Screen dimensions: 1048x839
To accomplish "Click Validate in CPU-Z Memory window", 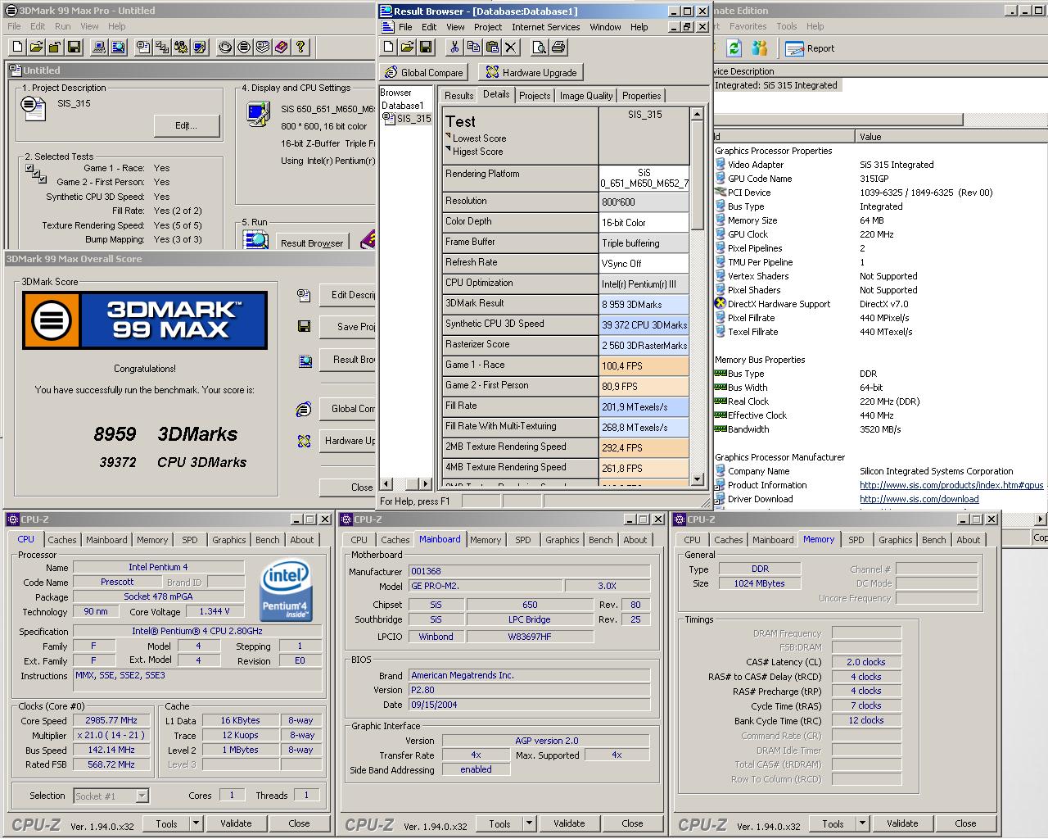I will [902, 823].
